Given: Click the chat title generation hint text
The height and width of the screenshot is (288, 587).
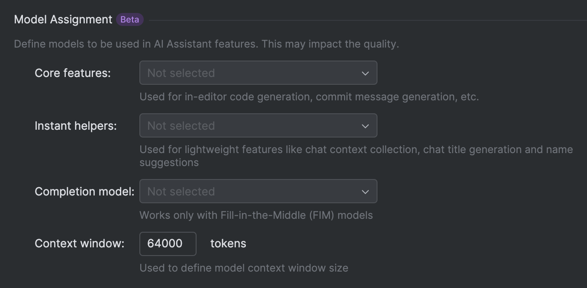Looking at the screenshot, I should (356, 149).
